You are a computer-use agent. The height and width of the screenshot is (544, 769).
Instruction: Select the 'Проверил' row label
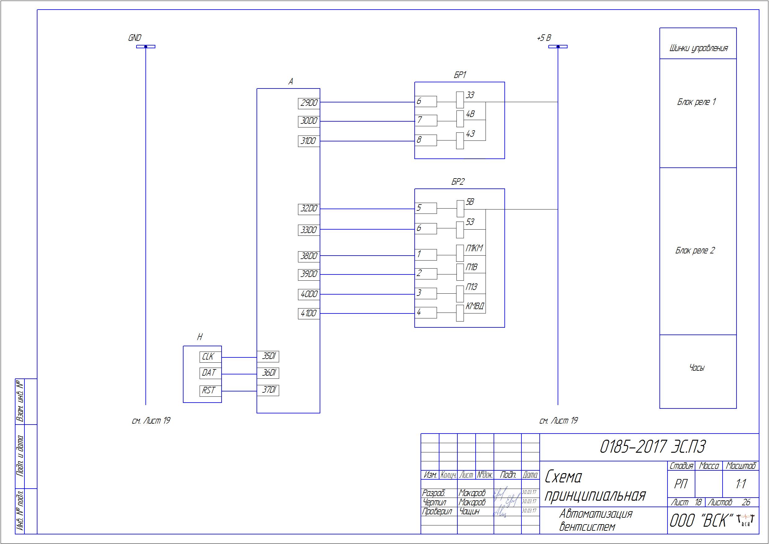[437, 512]
